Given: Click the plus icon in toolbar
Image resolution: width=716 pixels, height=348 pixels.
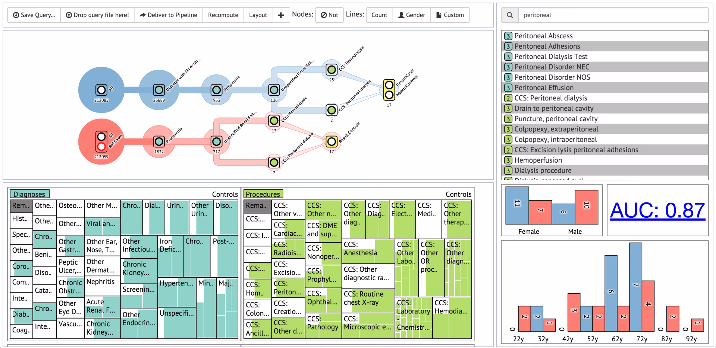Looking at the screenshot, I should point(281,15).
